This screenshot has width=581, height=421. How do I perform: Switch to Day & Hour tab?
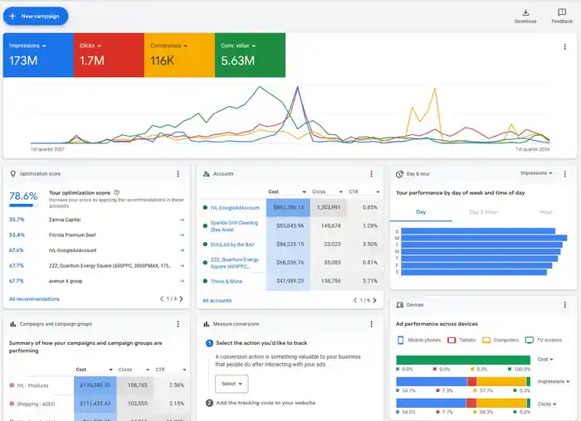click(483, 212)
